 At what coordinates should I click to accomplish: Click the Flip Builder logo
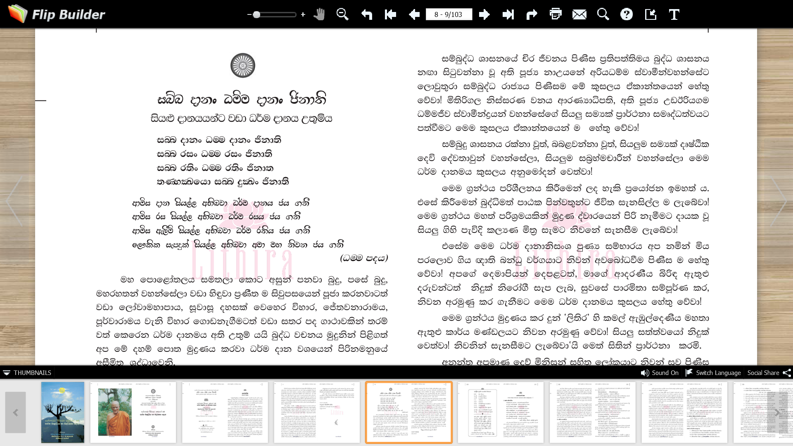57,14
